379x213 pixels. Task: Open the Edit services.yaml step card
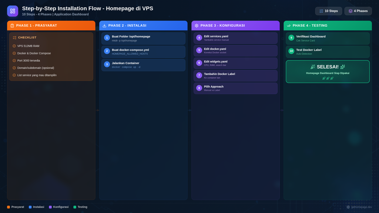pyautogui.click(x=235, y=38)
